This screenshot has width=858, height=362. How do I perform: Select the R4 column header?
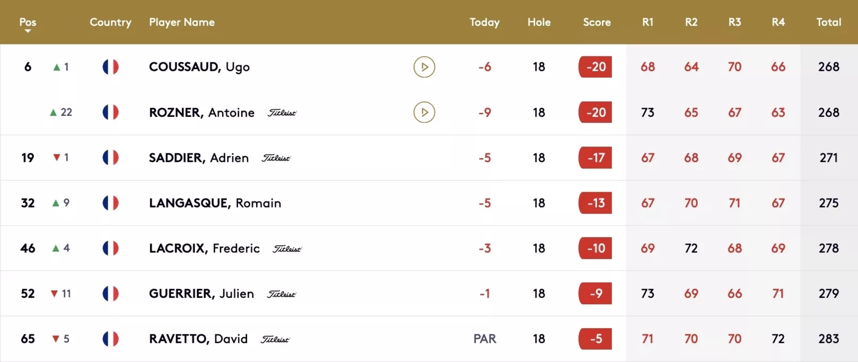click(778, 22)
